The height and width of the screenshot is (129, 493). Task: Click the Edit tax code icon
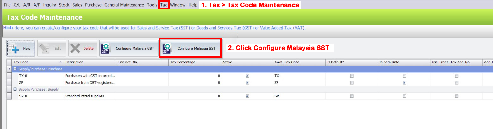[x=45, y=48]
